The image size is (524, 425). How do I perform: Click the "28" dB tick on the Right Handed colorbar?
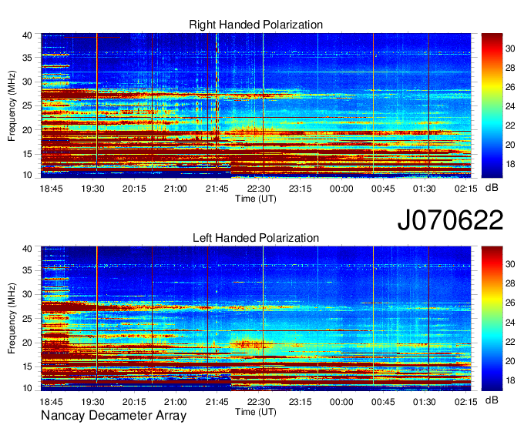[510, 68]
